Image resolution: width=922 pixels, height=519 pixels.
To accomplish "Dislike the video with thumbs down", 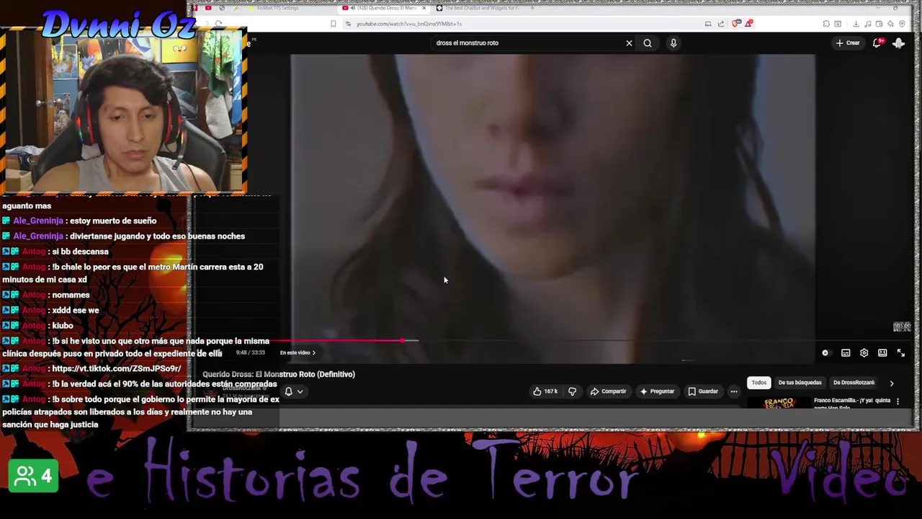I will click(x=572, y=391).
